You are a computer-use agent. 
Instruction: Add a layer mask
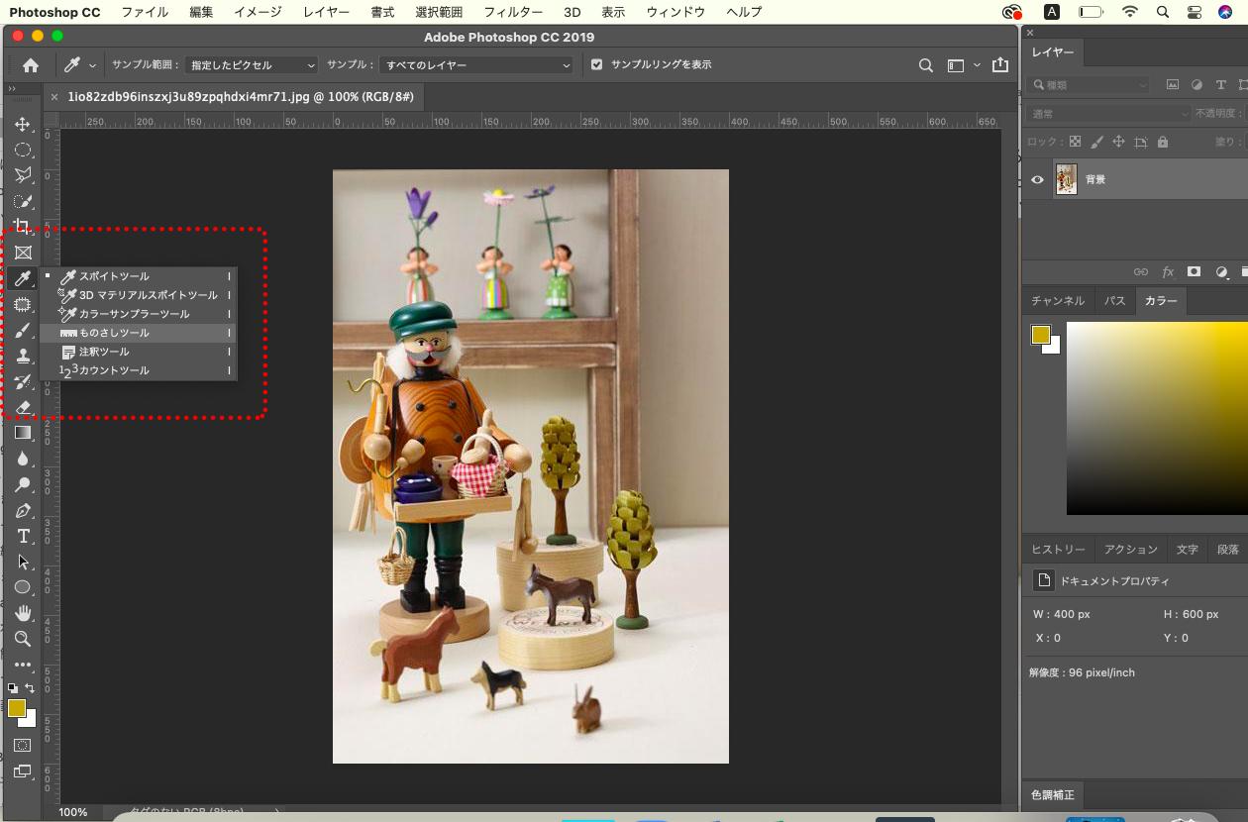(1195, 271)
